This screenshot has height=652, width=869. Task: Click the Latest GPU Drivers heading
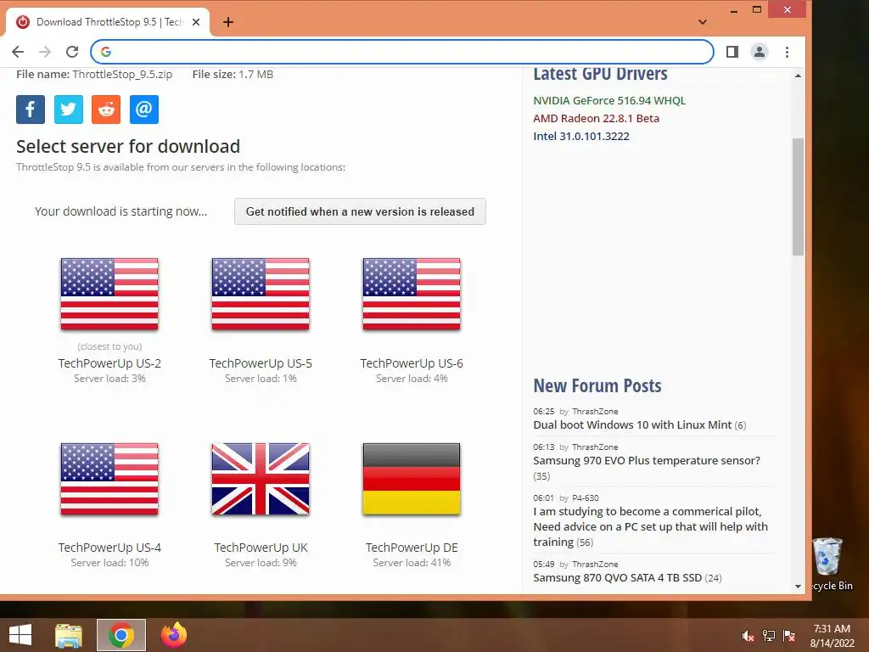[x=600, y=74]
